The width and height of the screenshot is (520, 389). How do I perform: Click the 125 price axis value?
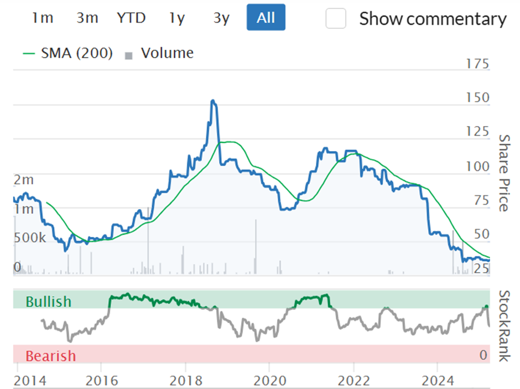(x=477, y=132)
